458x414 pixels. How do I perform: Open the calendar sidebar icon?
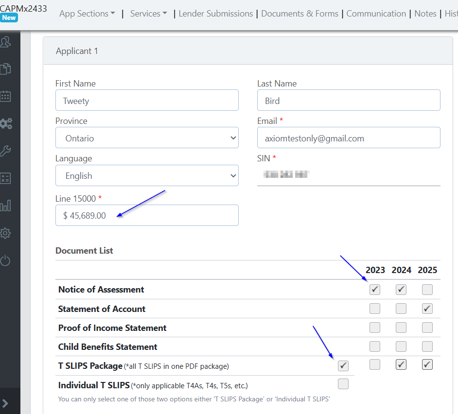coord(5,96)
